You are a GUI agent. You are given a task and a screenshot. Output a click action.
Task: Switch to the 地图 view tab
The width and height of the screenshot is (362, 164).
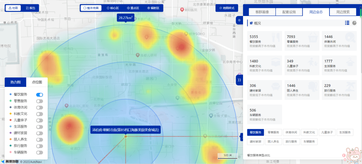tap(13, 8)
